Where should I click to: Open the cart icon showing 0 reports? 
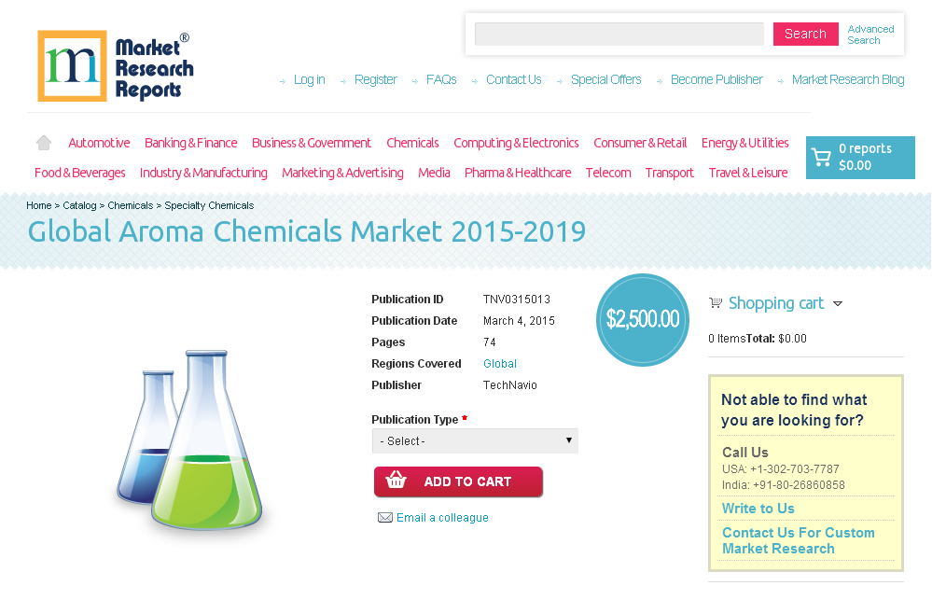tap(822, 157)
